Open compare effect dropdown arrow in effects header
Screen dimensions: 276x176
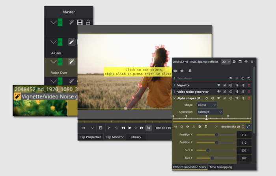(229, 62)
